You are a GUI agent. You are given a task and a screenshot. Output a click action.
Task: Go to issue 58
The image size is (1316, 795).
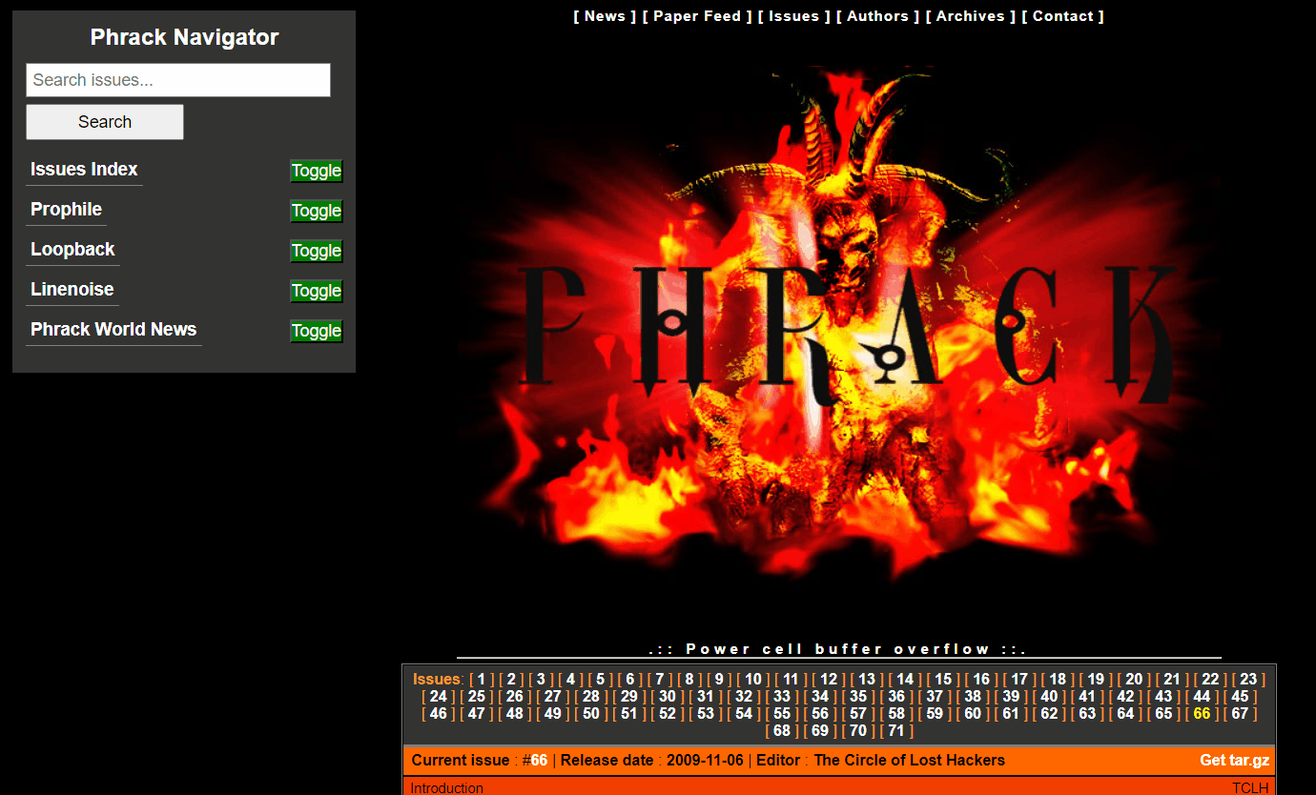click(896, 714)
